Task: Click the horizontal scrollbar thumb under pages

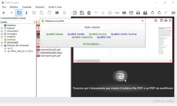Action: (88, 61)
